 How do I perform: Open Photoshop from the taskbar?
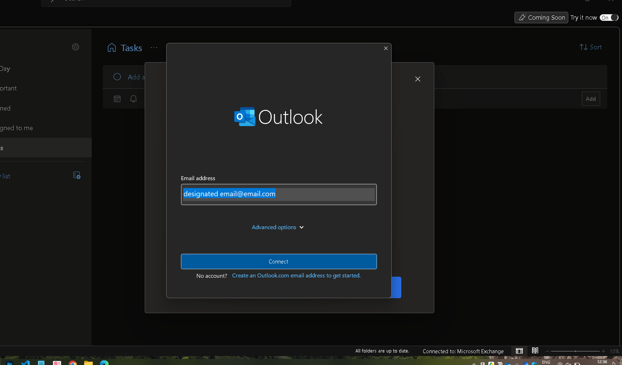10,363
